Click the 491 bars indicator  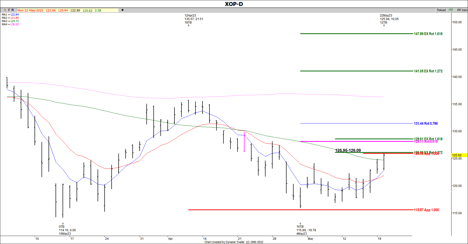462,10
